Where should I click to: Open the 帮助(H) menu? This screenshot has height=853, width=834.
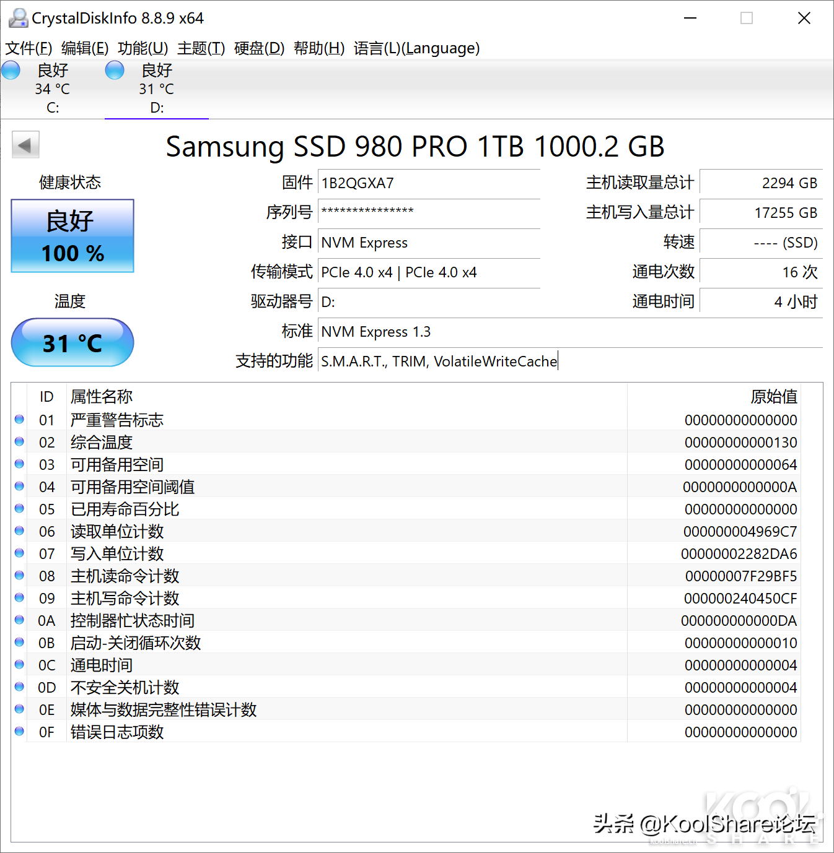(319, 48)
